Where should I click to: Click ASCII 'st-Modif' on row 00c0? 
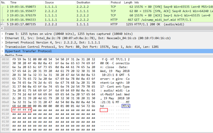click(107, 95)
